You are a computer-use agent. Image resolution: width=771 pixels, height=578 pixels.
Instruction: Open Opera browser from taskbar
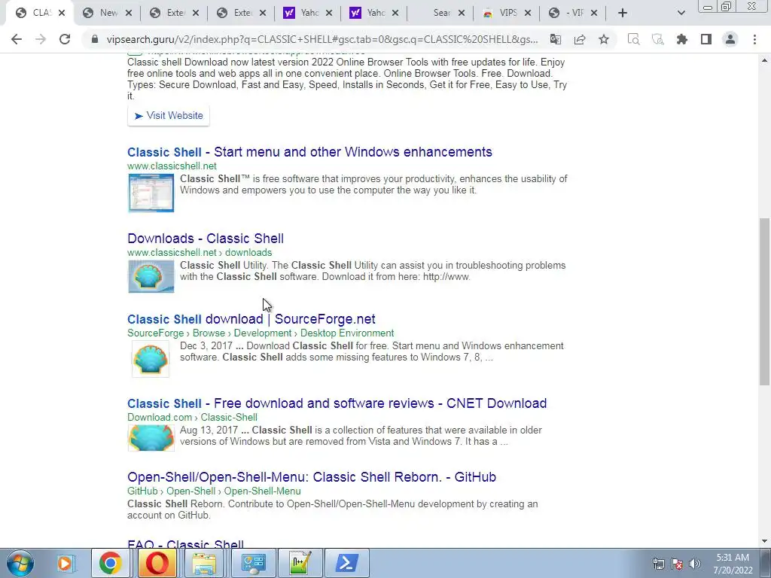pyautogui.click(x=157, y=563)
